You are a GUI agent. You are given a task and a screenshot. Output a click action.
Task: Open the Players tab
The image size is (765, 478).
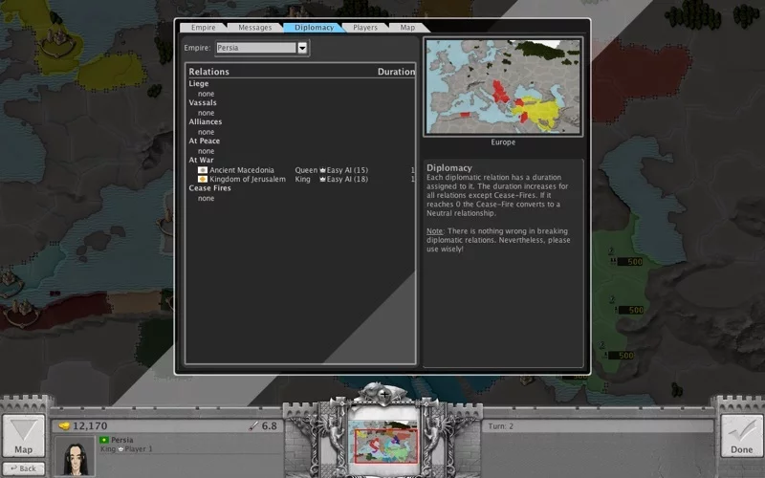(365, 28)
